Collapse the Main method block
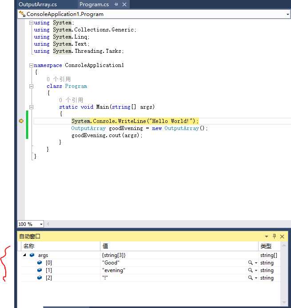291x308 pixels. (x=31, y=107)
